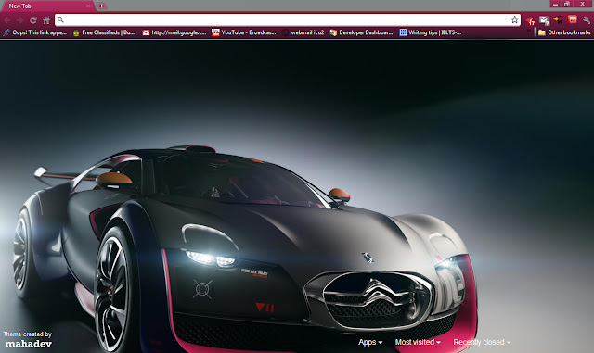Open a new tab with plus button
The height and width of the screenshot is (353, 594).
(x=101, y=6)
